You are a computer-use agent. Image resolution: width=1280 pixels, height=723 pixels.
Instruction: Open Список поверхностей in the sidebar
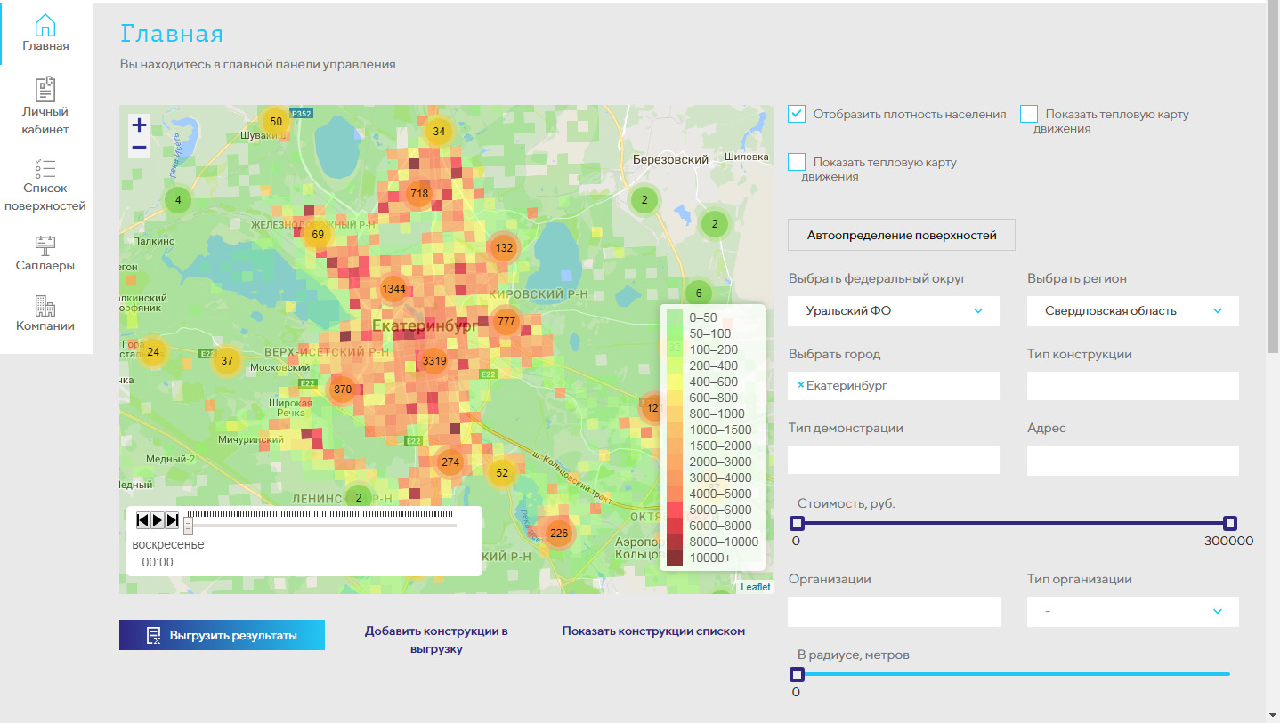[x=45, y=186]
